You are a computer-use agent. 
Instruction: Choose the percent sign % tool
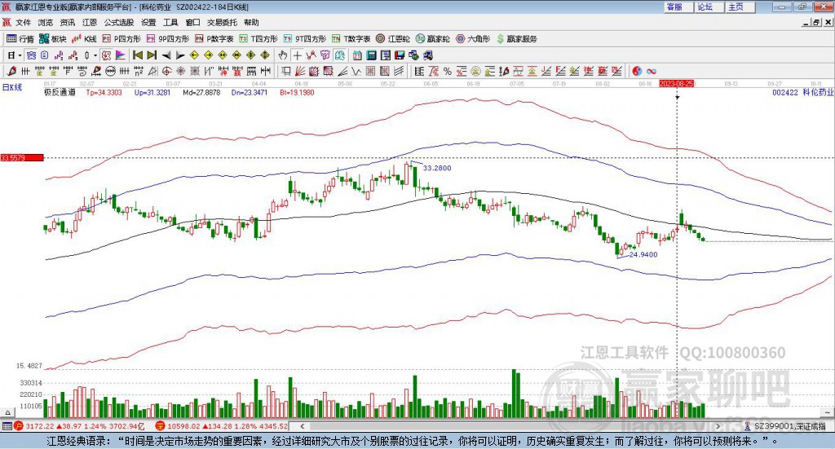pyautogui.click(x=448, y=71)
